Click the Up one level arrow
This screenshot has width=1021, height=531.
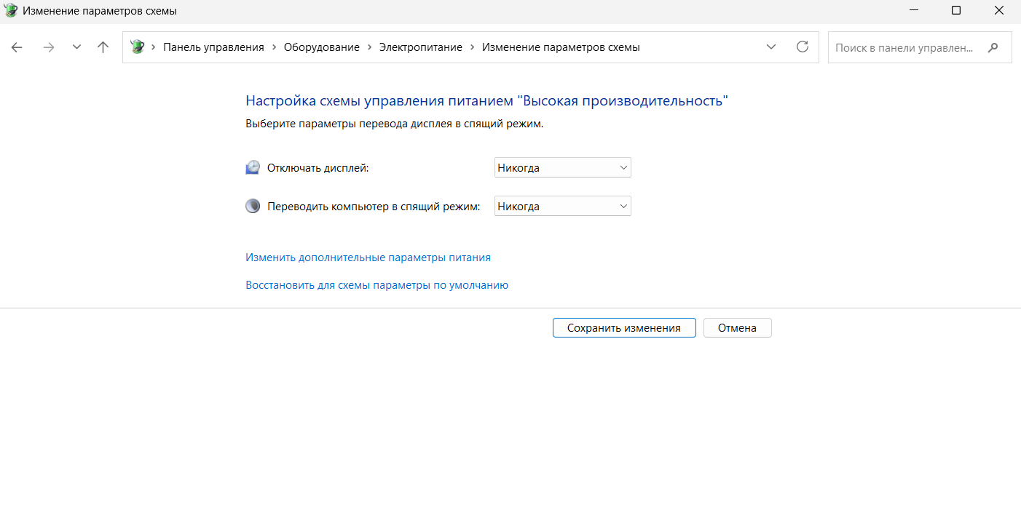[x=103, y=47]
